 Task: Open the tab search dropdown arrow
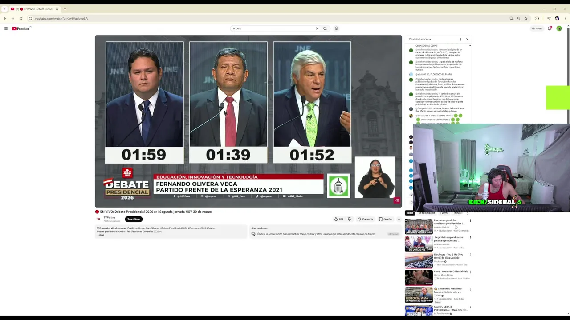click(4, 9)
